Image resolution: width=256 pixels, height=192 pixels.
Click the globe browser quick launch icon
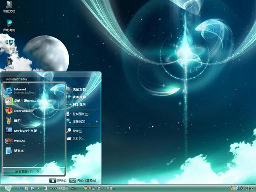click(x=26, y=188)
